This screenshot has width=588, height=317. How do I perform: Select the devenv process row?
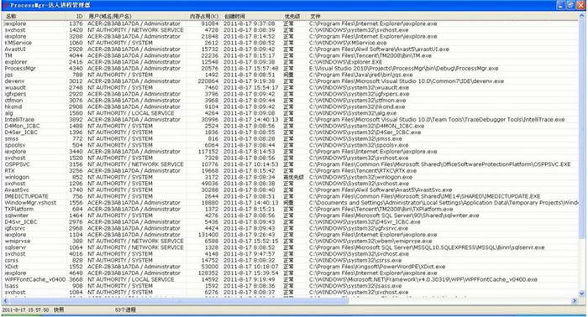(x=291, y=81)
